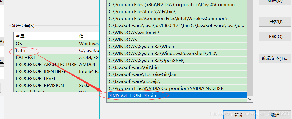Select the jdk1.8.0_171\bin path entry

[x=177, y=25]
